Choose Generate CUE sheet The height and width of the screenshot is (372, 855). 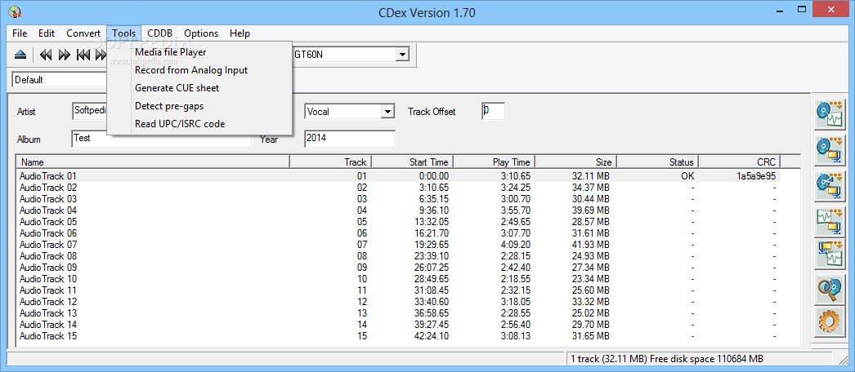[200, 88]
